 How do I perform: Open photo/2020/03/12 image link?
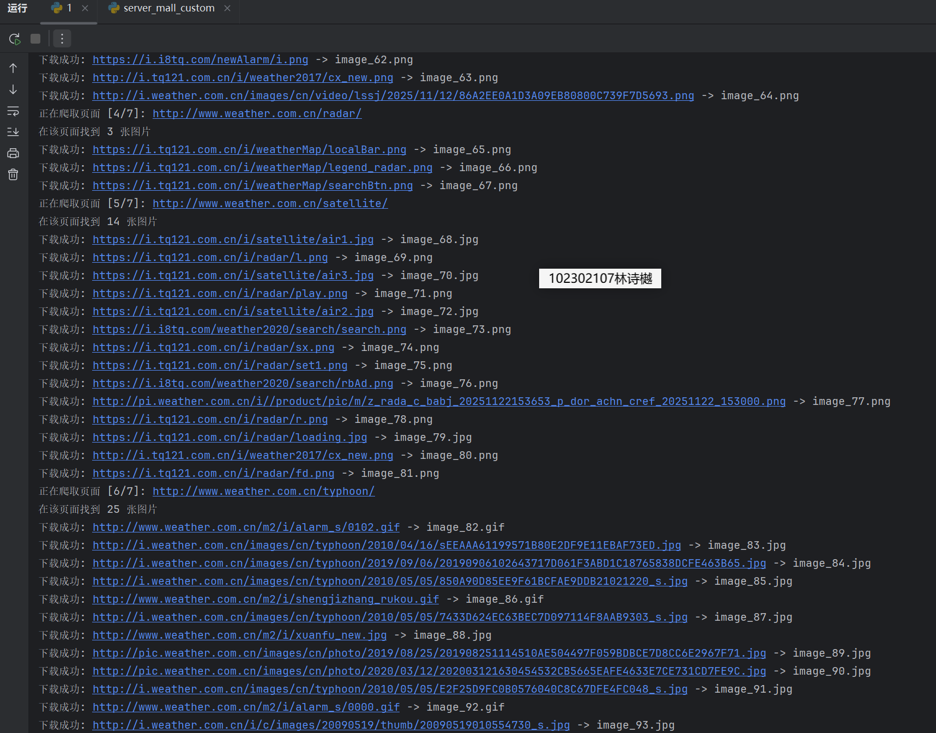pos(429,671)
